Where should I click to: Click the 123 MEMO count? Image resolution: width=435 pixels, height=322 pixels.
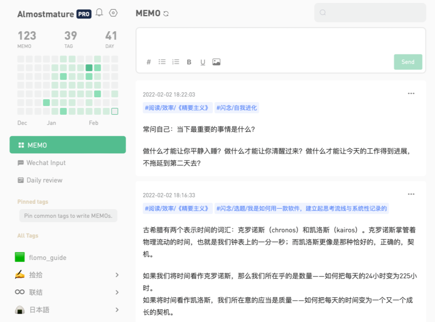click(27, 39)
